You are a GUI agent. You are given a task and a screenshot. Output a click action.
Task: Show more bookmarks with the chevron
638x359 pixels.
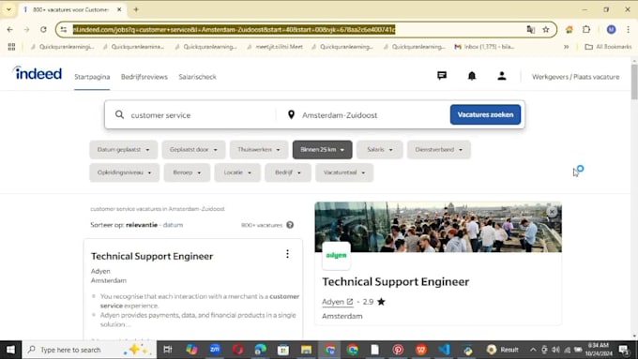click(566, 47)
